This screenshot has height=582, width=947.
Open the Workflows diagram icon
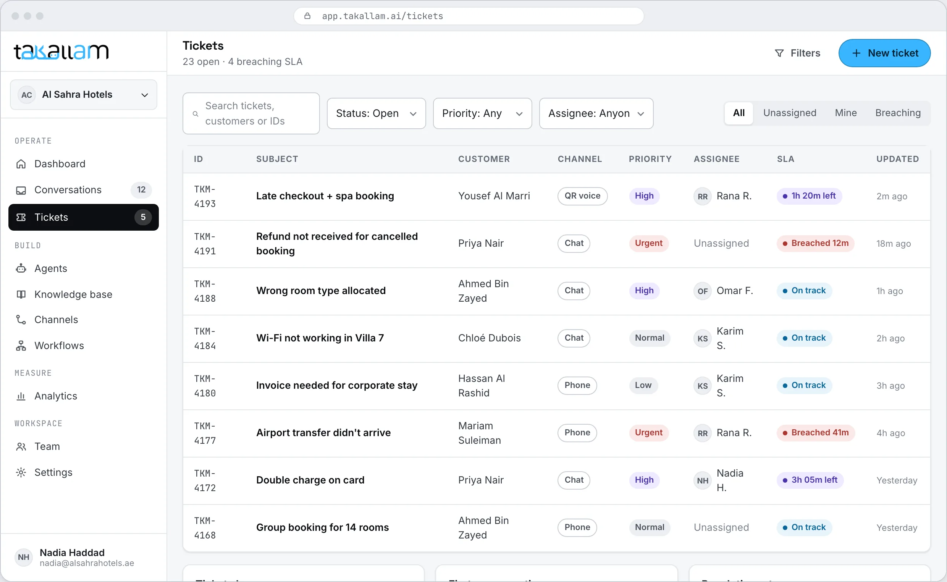(21, 346)
